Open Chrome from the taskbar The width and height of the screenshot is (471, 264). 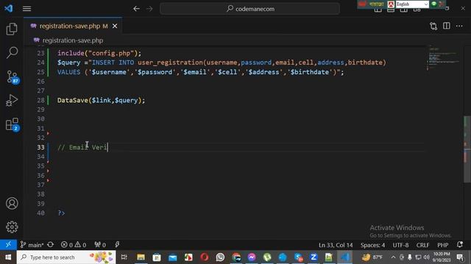[236, 257]
